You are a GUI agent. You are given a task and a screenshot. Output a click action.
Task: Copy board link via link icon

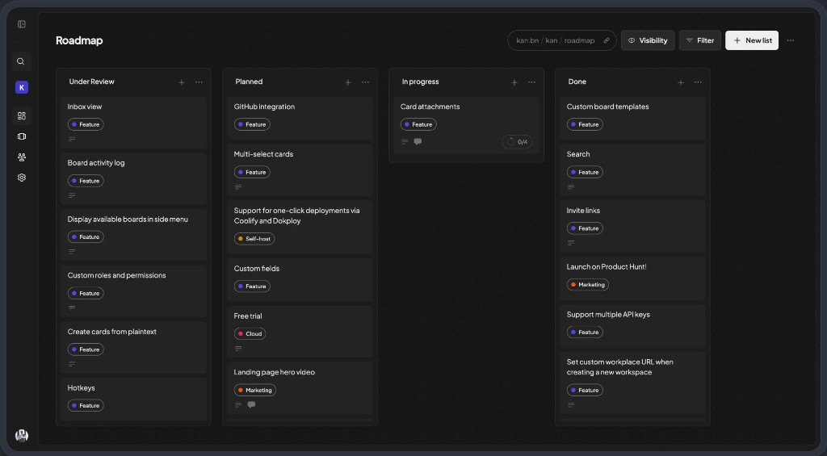coord(607,40)
